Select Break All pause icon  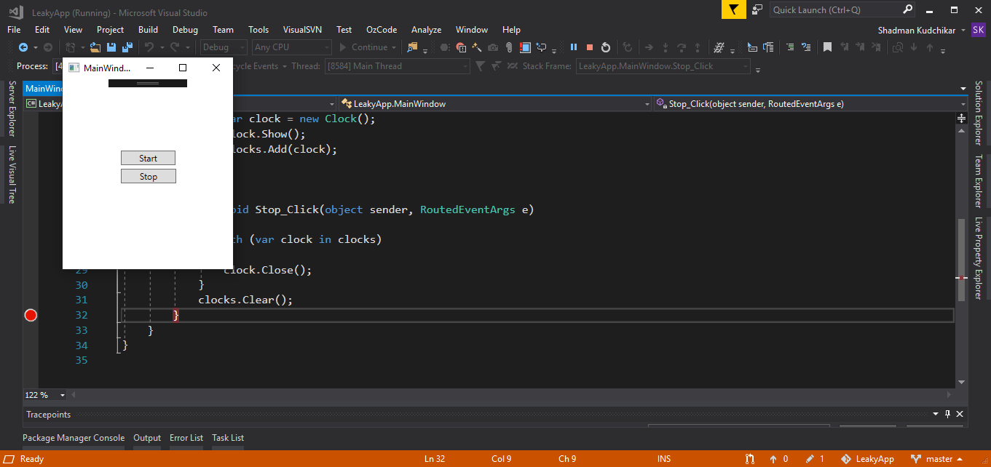click(x=575, y=47)
